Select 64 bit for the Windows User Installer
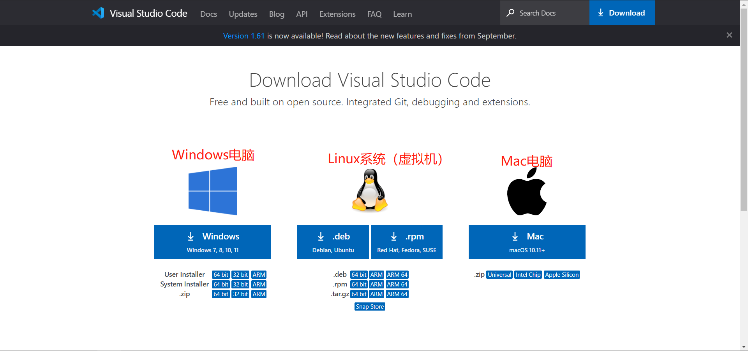The image size is (748, 351). [221, 274]
